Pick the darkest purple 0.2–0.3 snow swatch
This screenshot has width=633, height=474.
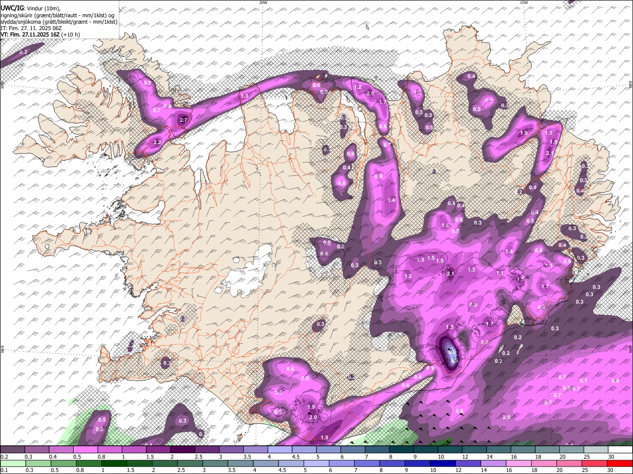[12, 450]
